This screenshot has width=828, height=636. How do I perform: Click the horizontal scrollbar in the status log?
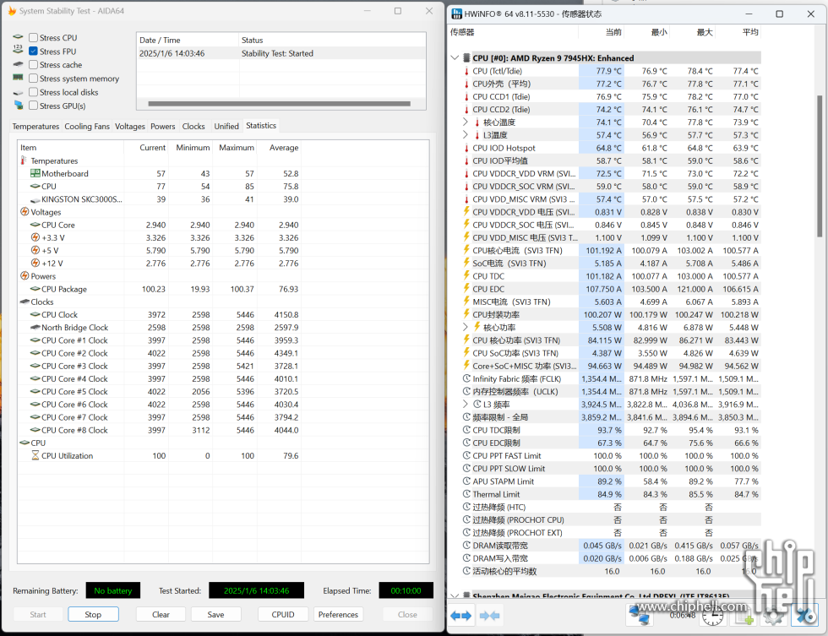pos(280,103)
